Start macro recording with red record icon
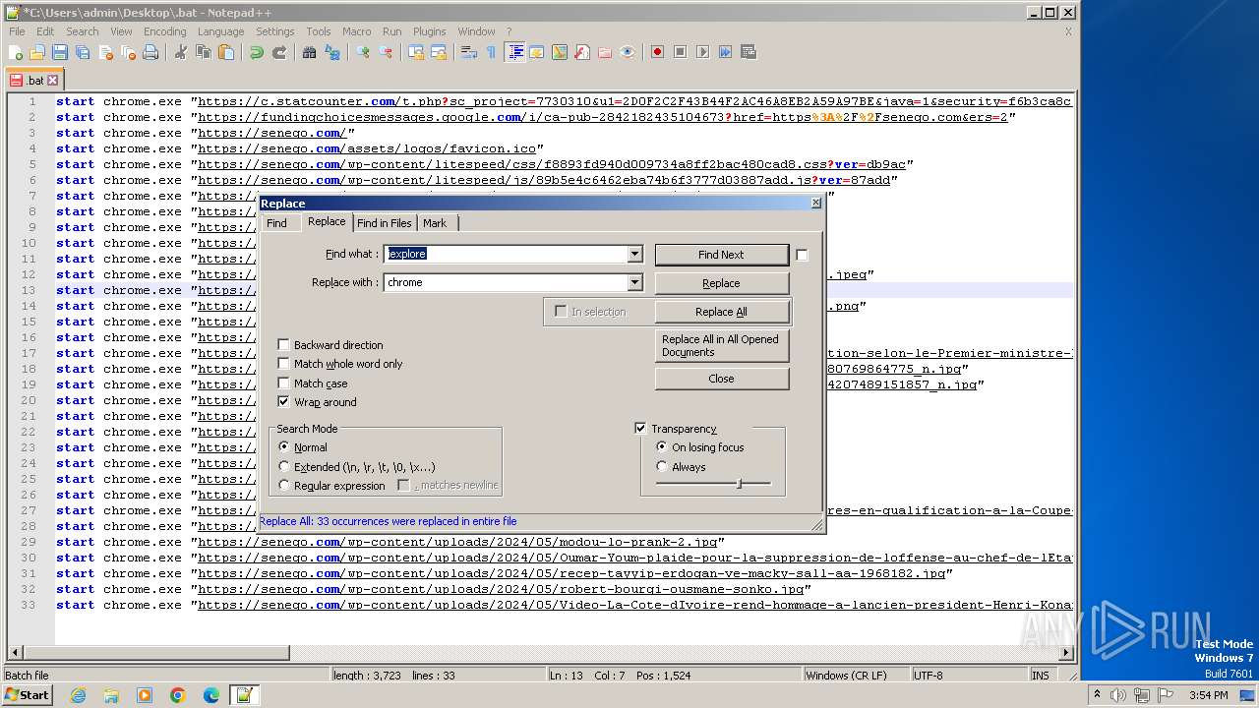1259x708 pixels. pyautogui.click(x=657, y=52)
